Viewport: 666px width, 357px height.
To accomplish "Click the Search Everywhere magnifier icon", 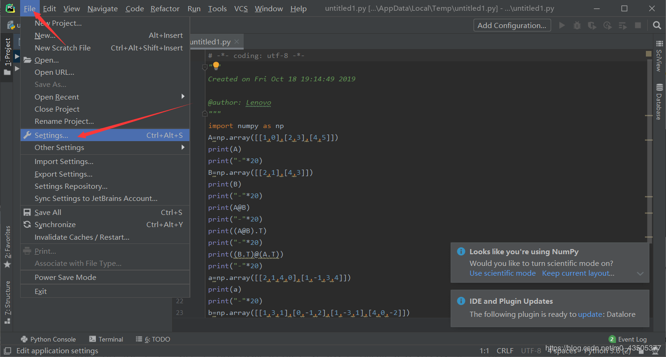I will click(x=657, y=25).
